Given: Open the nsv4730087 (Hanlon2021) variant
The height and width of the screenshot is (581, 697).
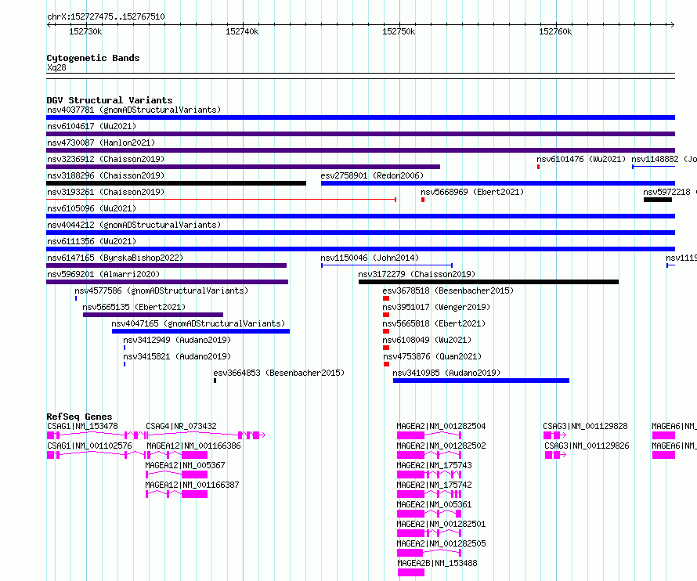Looking at the screenshot, I should tap(101, 143).
